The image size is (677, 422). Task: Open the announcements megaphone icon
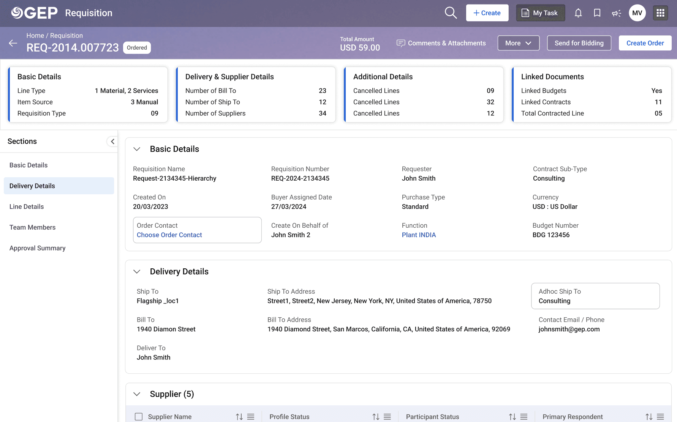(x=616, y=13)
